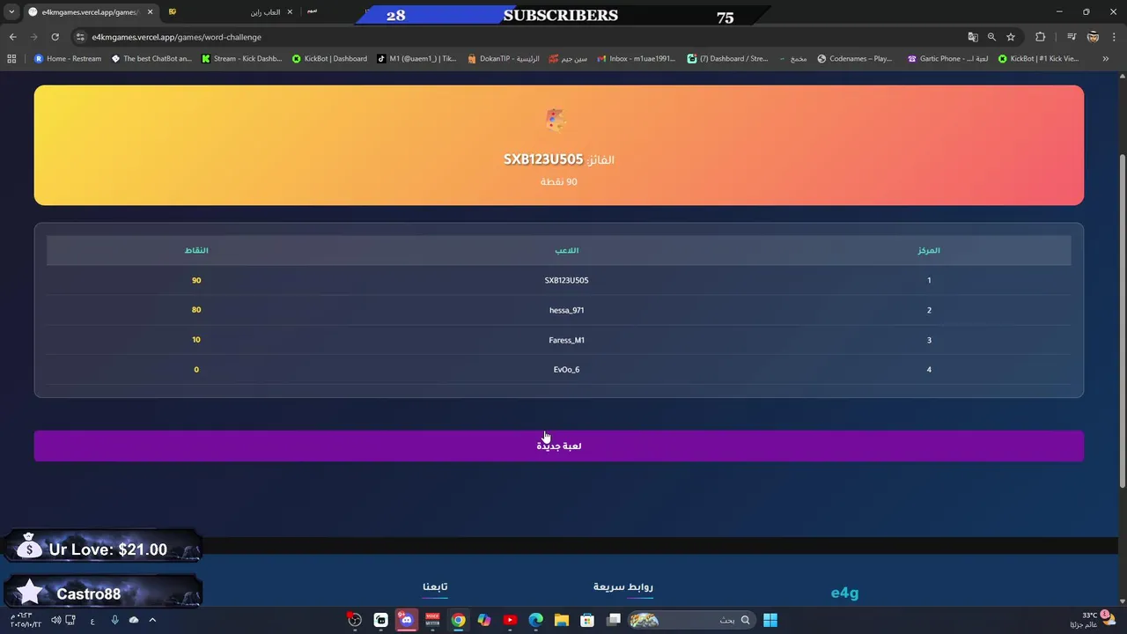Open the OneDrive cloud tray icon
This screenshot has height=634, width=1127.
click(134, 620)
